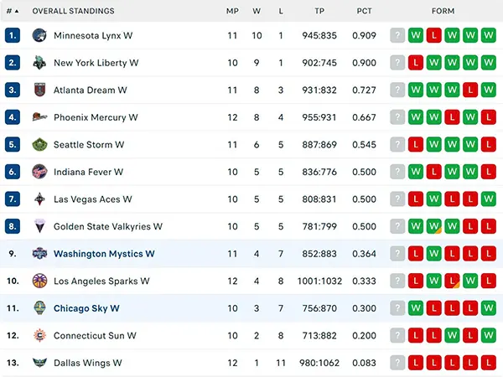Click the Indiana Fever team logo

click(39, 172)
